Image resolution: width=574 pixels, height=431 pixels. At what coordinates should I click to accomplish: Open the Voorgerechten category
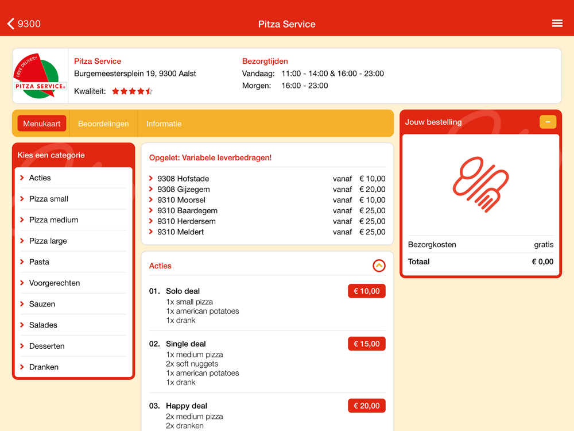tap(73, 283)
